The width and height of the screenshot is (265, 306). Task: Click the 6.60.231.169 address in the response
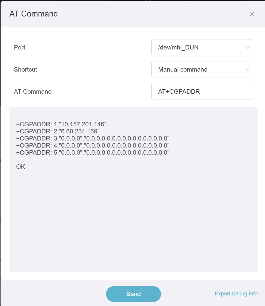tap(80, 131)
